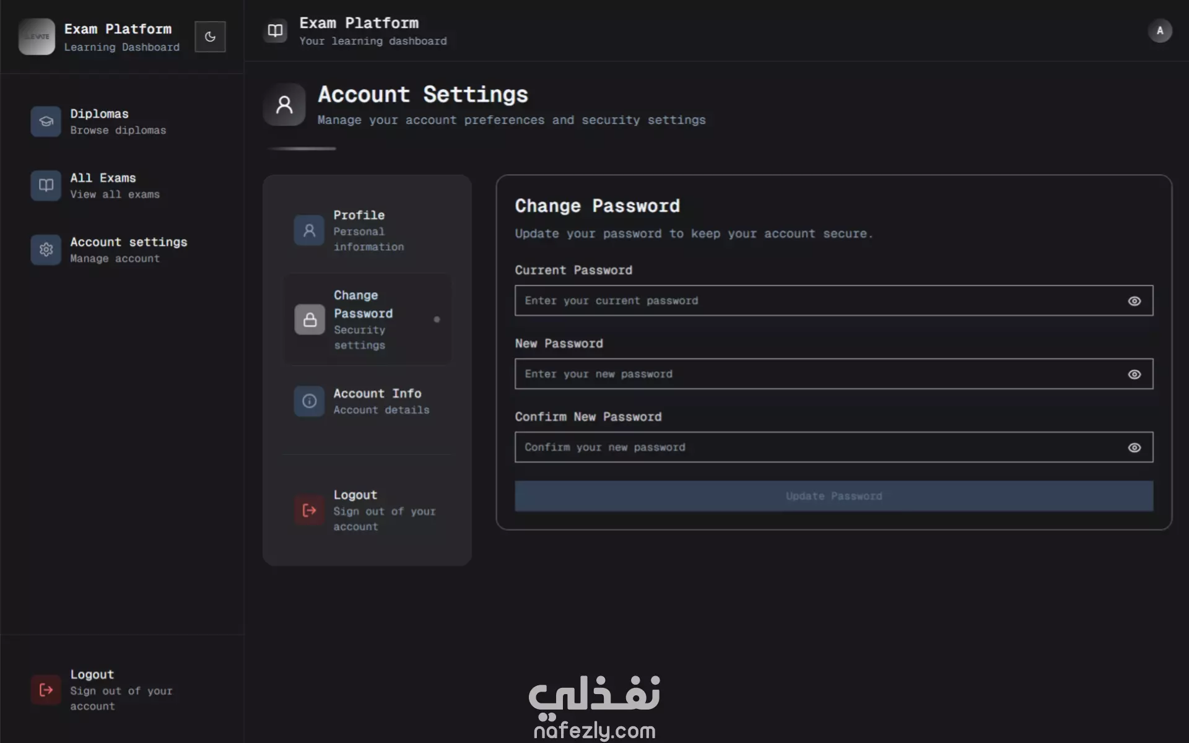Click the Account settings gear icon
This screenshot has width=1189, height=743.
point(46,250)
